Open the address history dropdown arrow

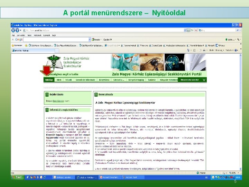(x=185, y=30)
